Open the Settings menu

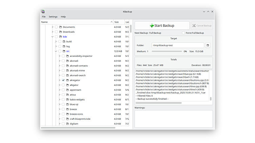53,17
